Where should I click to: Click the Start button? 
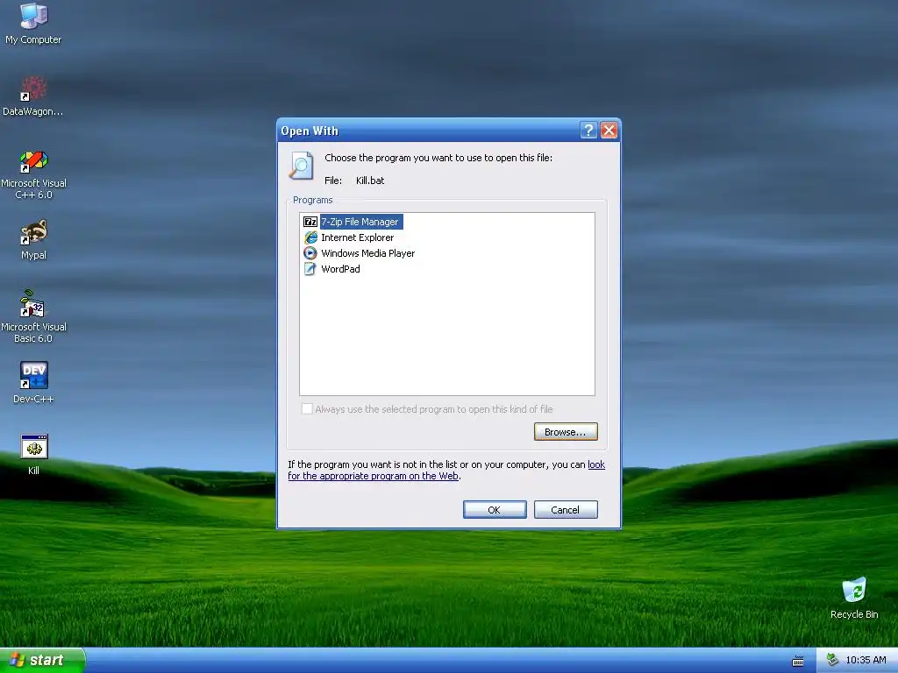pos(42,660)
